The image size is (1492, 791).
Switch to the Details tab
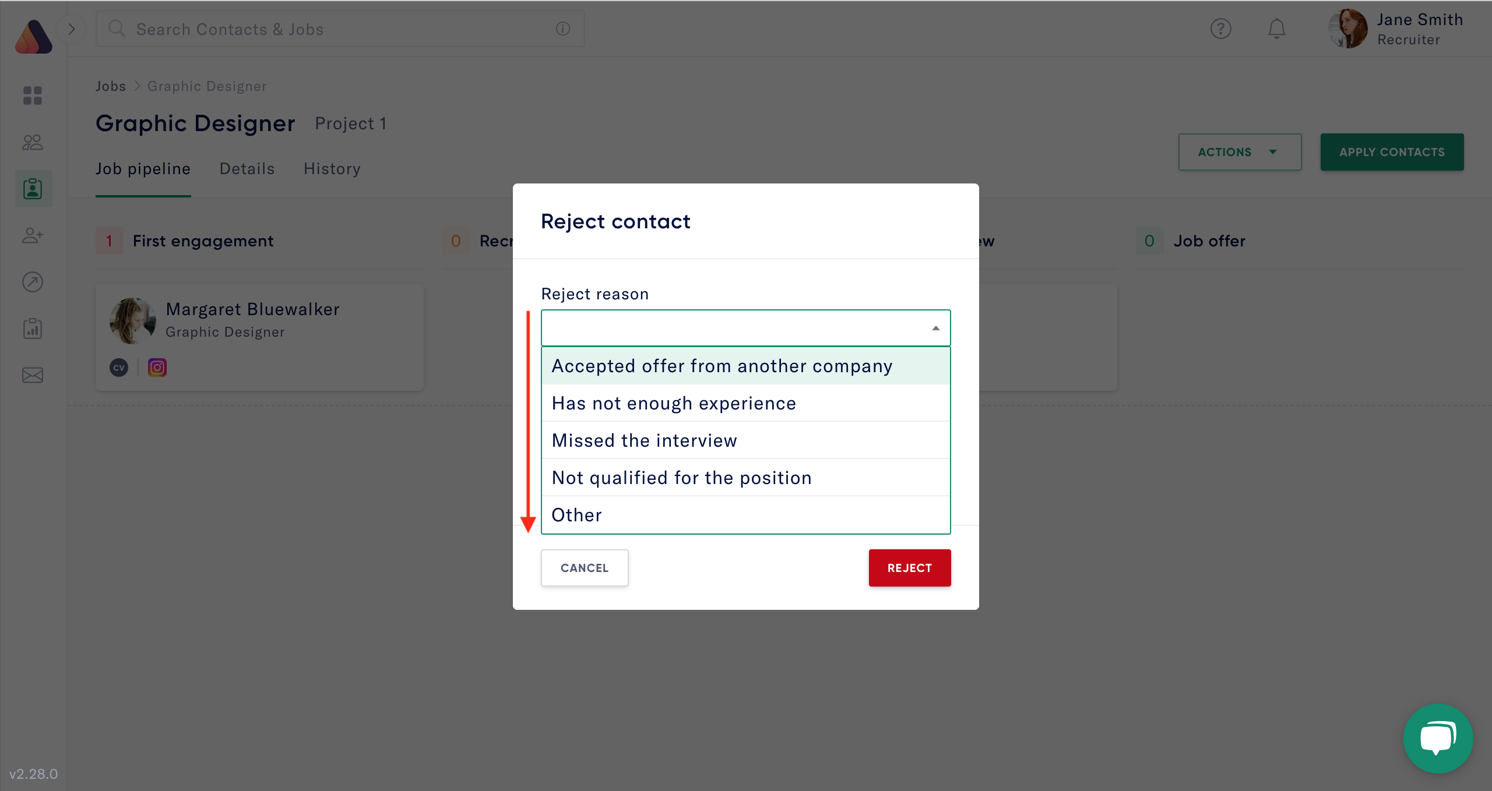click(247, 169)
